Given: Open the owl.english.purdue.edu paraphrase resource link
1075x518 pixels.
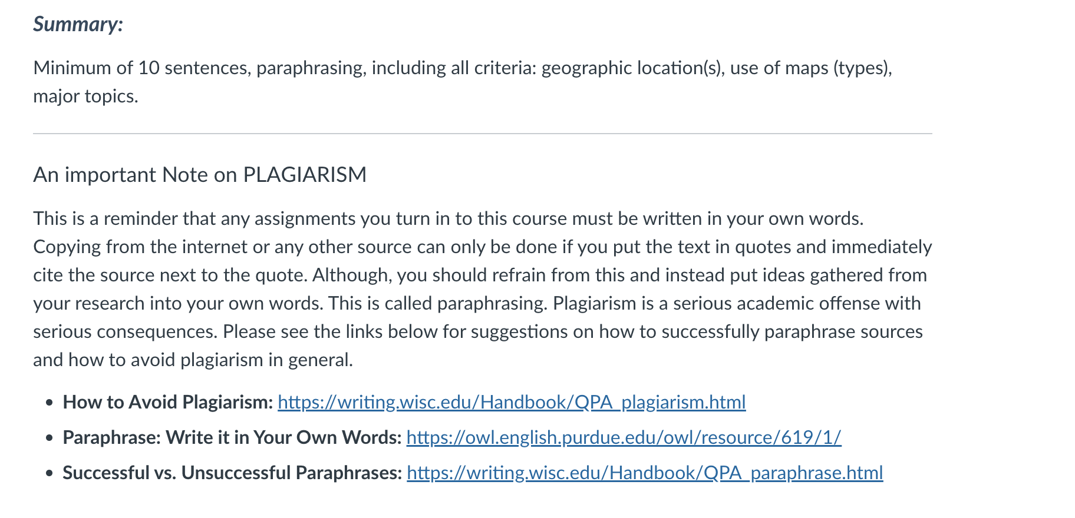Looking at the screenshot, I should coord(624,437).
